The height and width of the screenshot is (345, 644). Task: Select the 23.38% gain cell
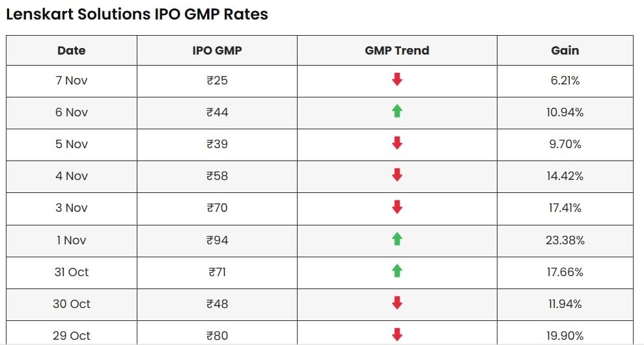tap(565, 240)
